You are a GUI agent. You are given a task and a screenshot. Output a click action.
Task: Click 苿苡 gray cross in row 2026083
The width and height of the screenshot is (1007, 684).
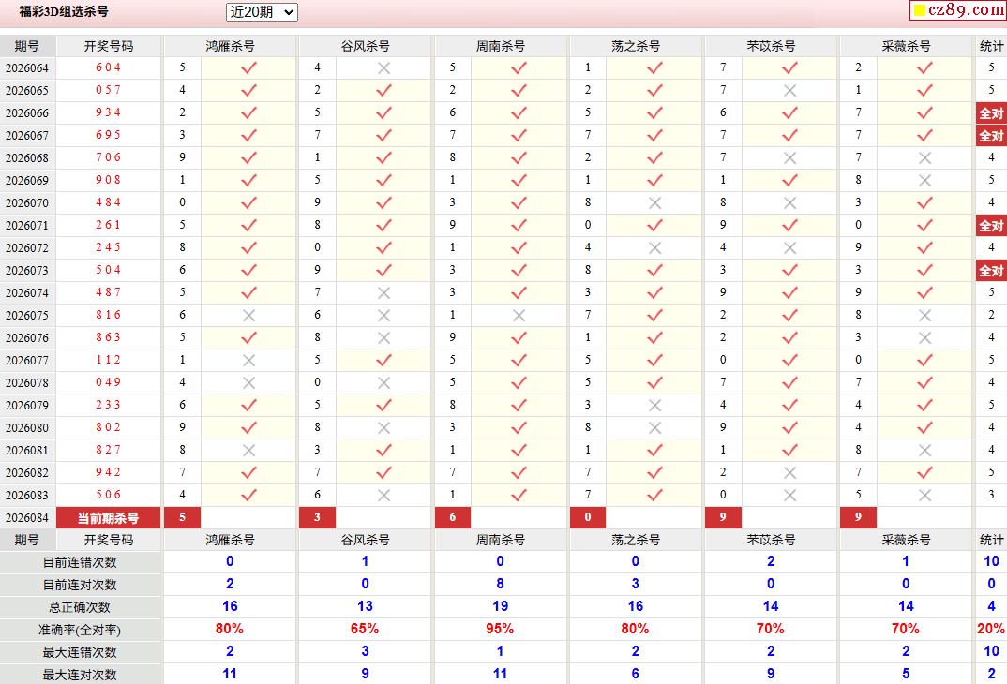tap(789, 496)
